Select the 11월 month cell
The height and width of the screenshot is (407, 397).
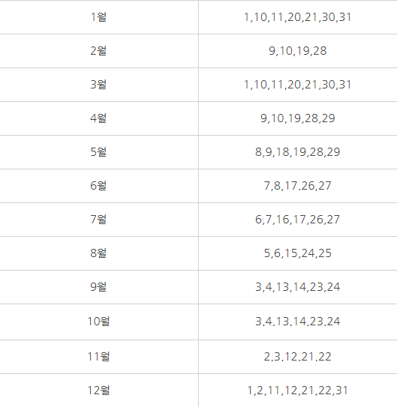pyautogui.click(x=98, y=357)
